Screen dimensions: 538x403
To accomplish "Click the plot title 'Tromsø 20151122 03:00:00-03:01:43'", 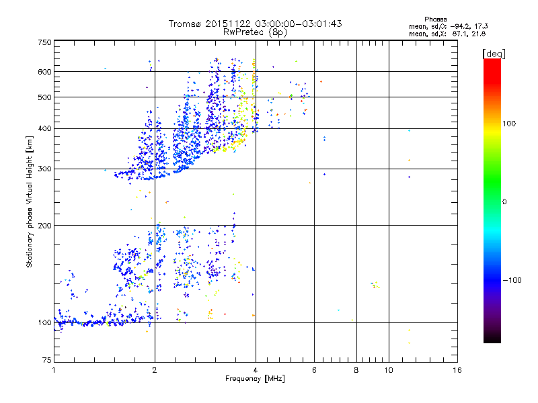I will (255, 24).
